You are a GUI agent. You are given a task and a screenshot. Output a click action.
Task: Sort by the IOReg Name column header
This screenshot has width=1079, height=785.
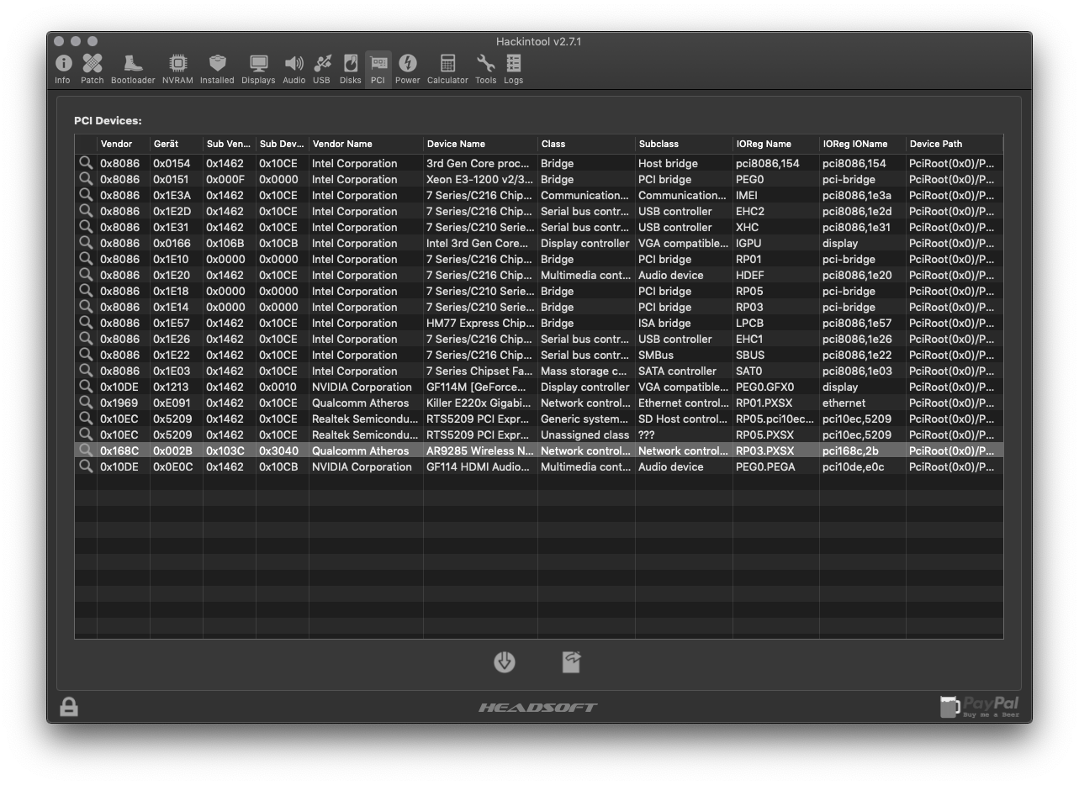pyautogui.click(x=776, y=144)
